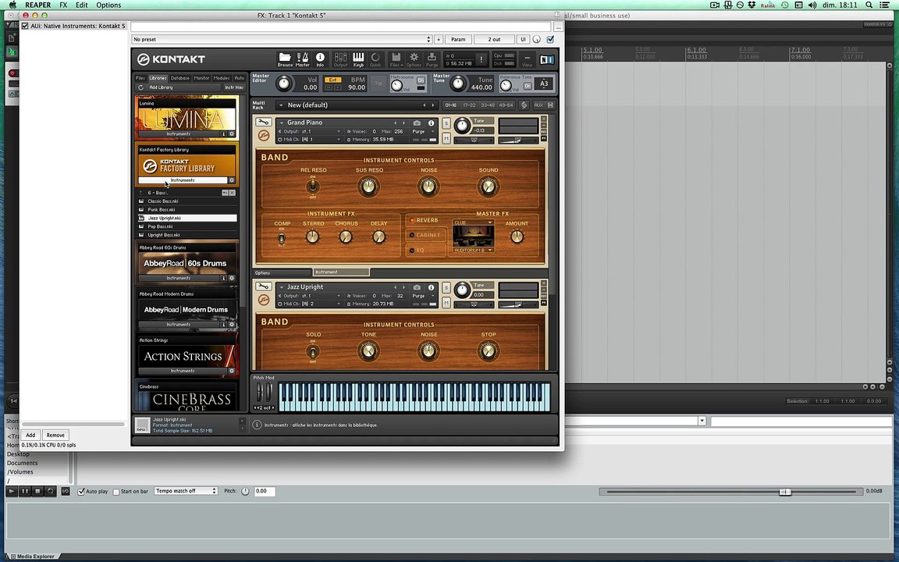This screenshot has height=562, width=899.
Task: Toggle the Ext tempo sync button
Action: [332, 80]
